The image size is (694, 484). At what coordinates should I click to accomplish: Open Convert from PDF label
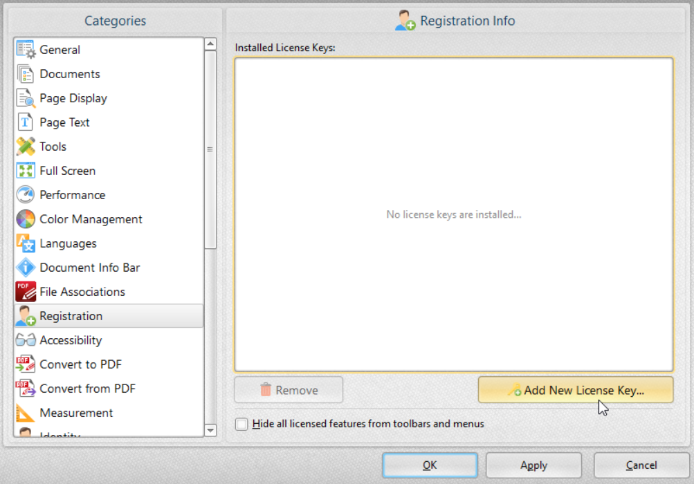point(88,389)
